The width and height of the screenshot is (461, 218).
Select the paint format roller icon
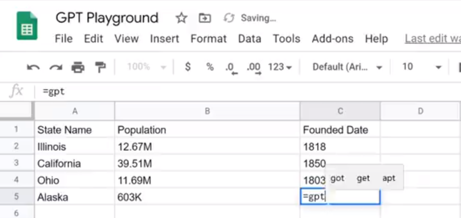point(100,67)
